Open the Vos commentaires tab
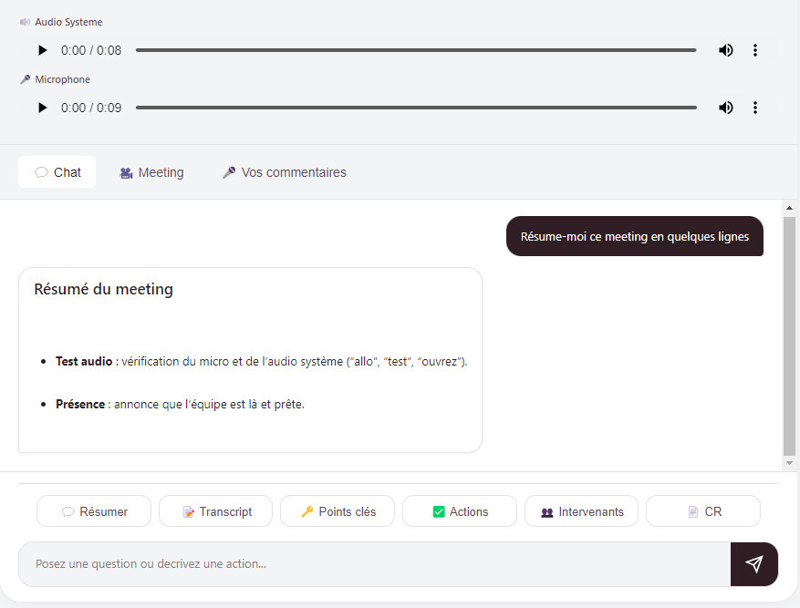 tap(284, 172)
